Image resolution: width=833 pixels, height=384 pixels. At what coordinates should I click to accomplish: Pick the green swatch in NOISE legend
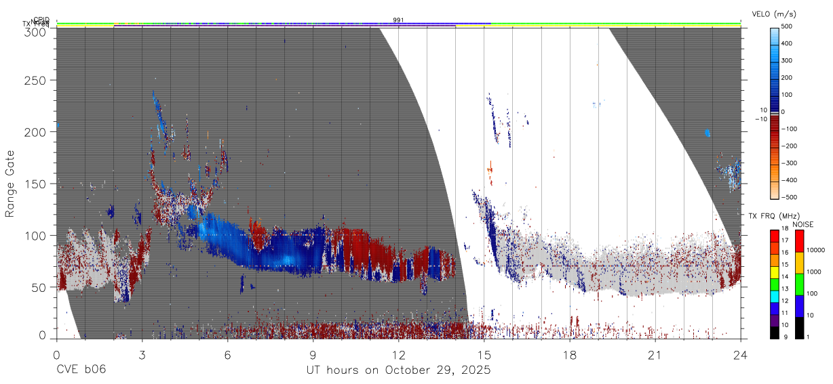798,284
